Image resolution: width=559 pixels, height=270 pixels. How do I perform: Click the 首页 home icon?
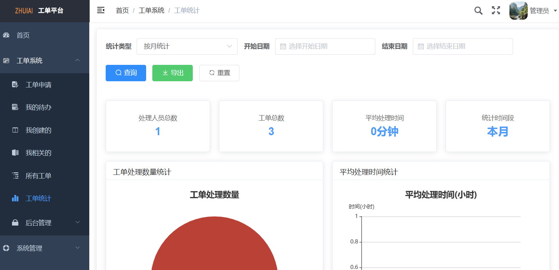coord(6,35)
